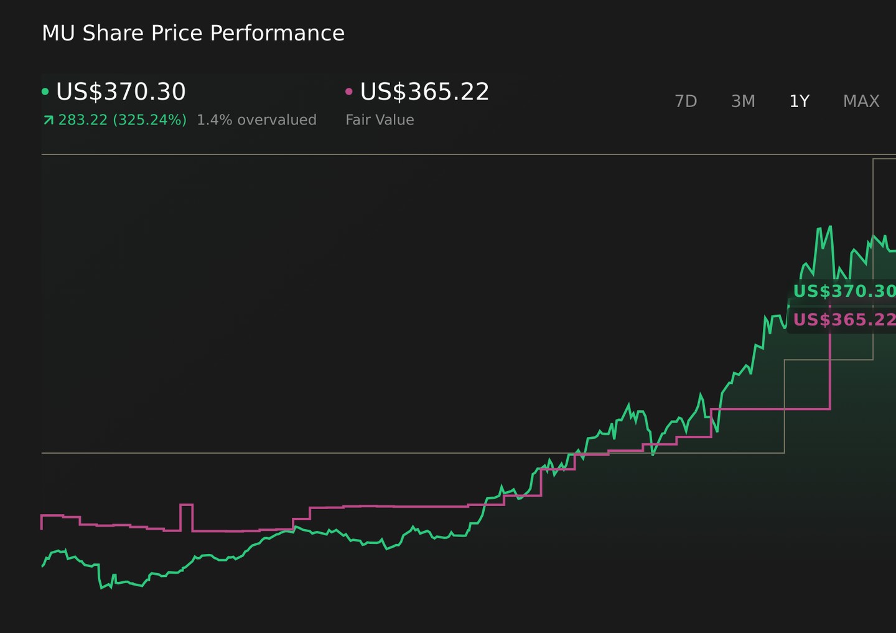Switch chart to 3M range
Screen dimensions: 896x633
pos(743,101)
